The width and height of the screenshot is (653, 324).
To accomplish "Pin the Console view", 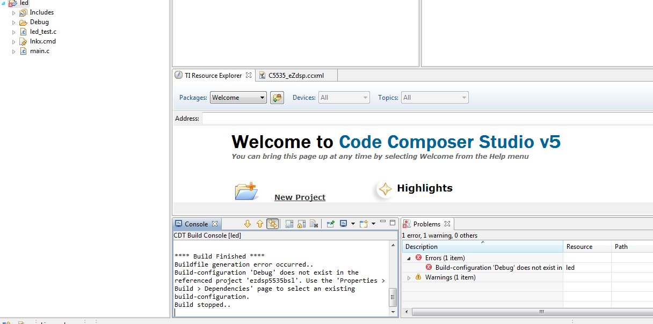I will click(x=331, y=224).
